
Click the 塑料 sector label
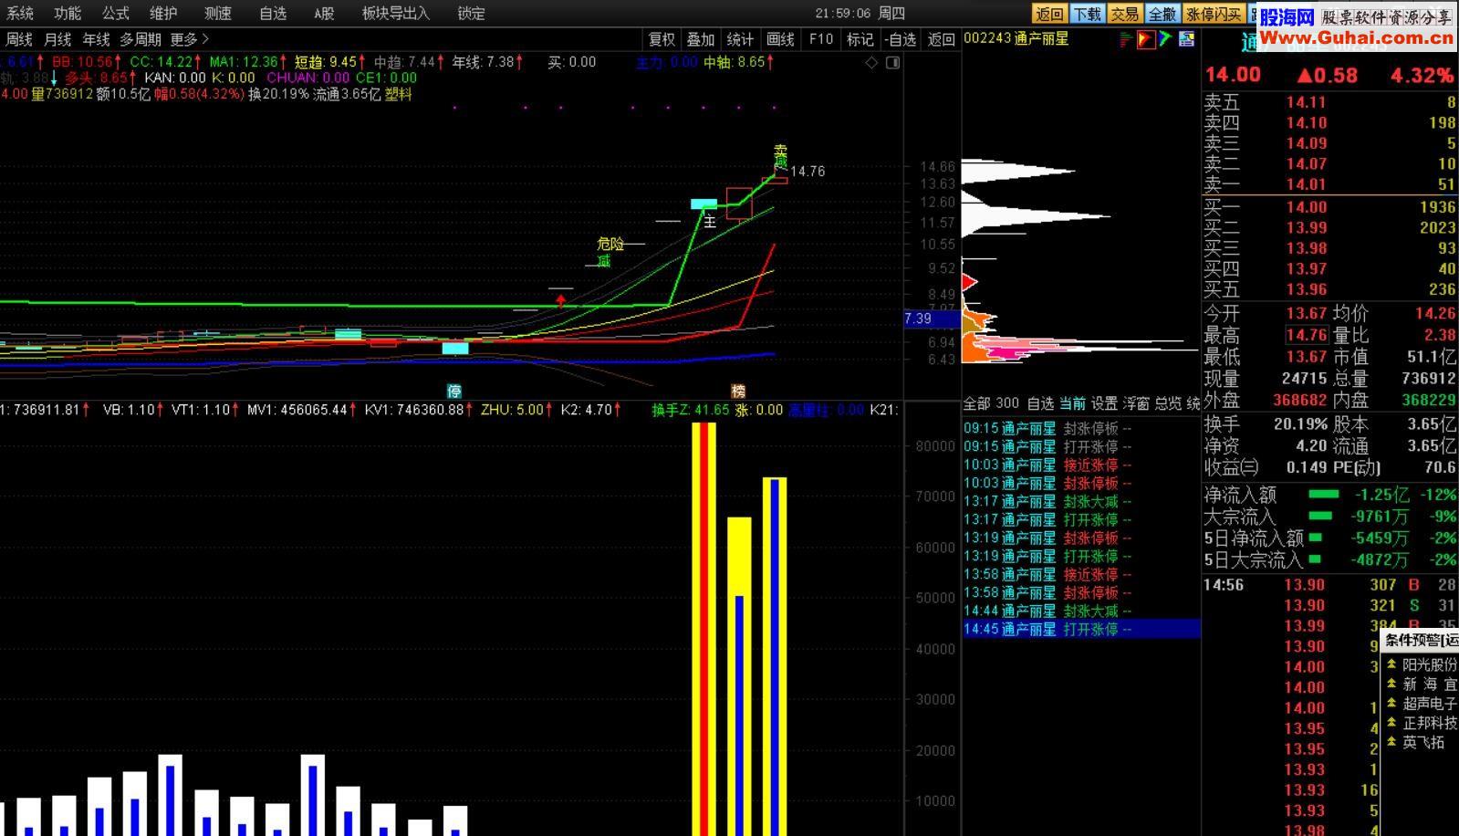[399, 94]
